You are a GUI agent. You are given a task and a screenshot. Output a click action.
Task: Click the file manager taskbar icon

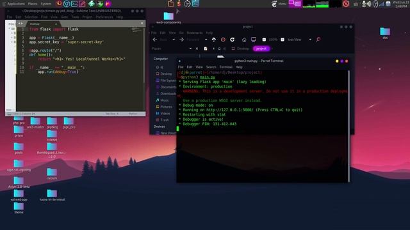point(171,4)
